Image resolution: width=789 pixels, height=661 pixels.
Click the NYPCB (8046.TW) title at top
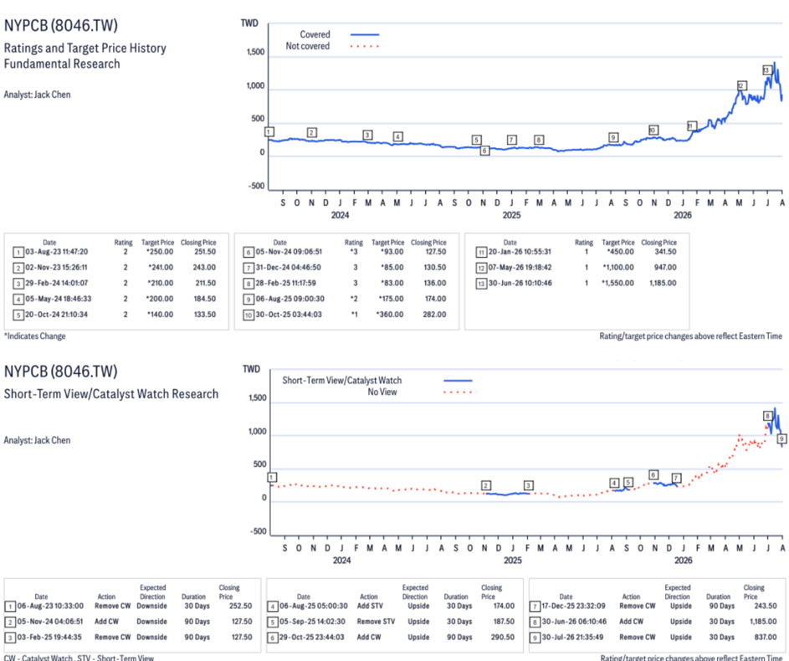click(61, 25)
